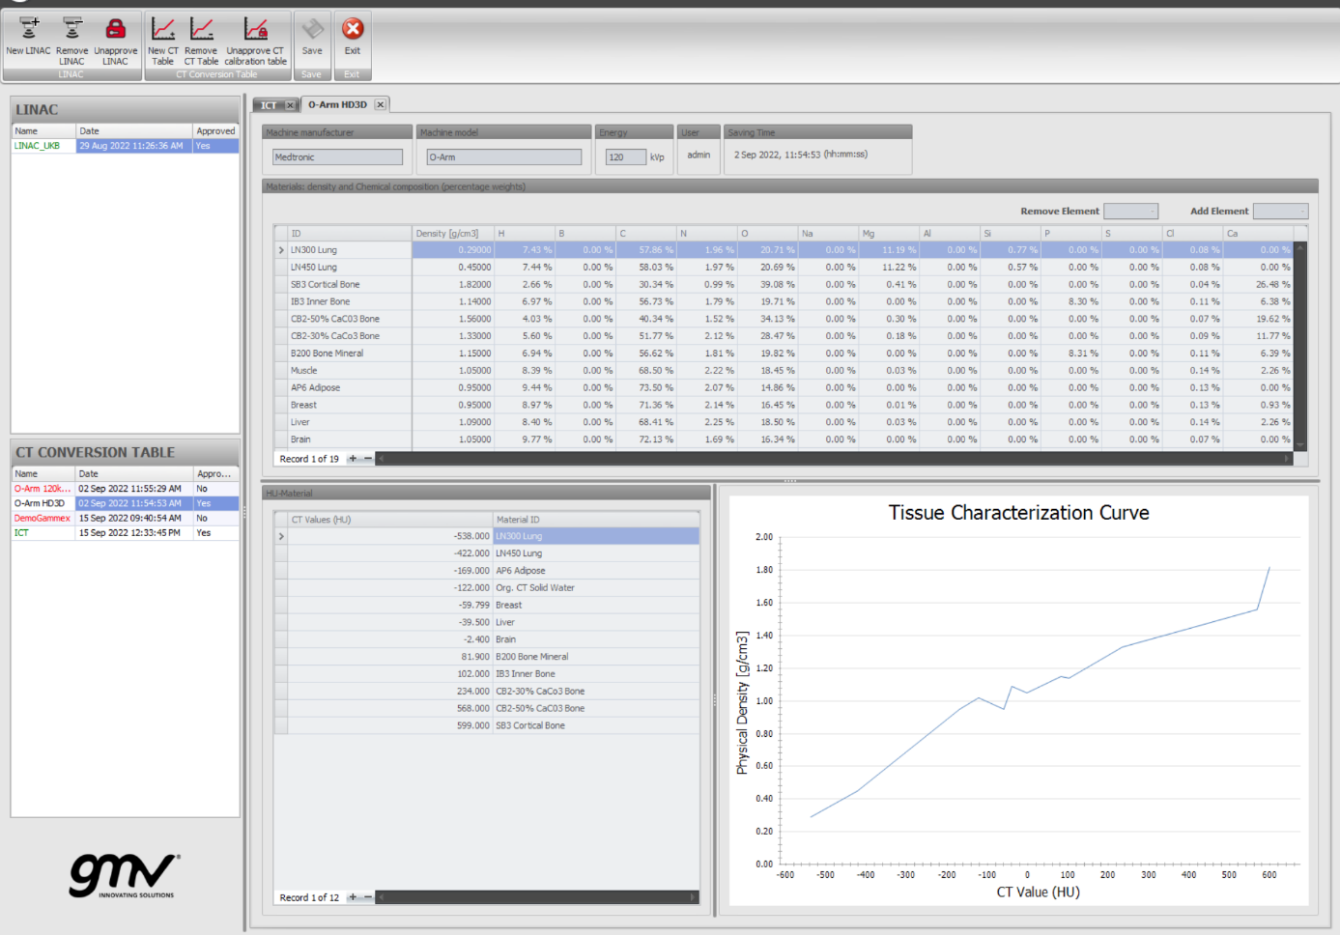Screen dimensions: 1340x935
Task: Close the O-Arm HD3D tab
Action: coord(381,104)
